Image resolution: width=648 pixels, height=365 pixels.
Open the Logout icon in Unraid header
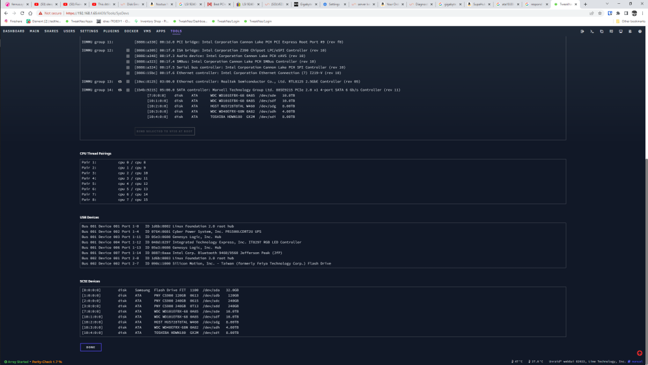point(583,31)
